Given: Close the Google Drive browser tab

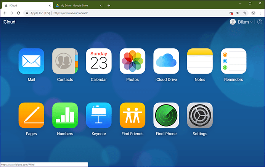Looking at the screenshot, I should click(x=101, y=6).
